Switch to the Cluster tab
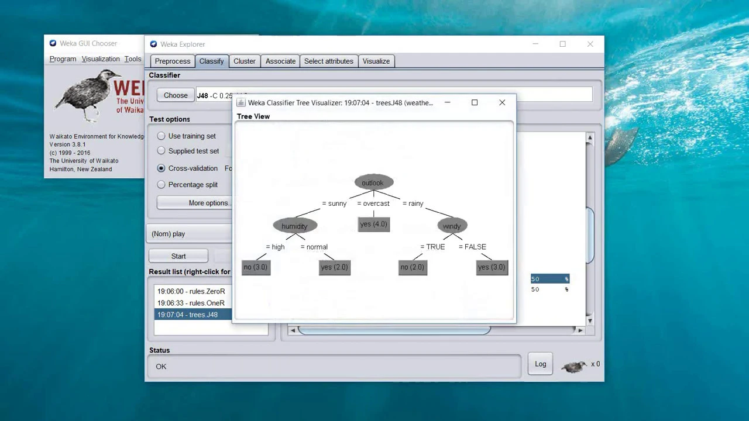 245,61
